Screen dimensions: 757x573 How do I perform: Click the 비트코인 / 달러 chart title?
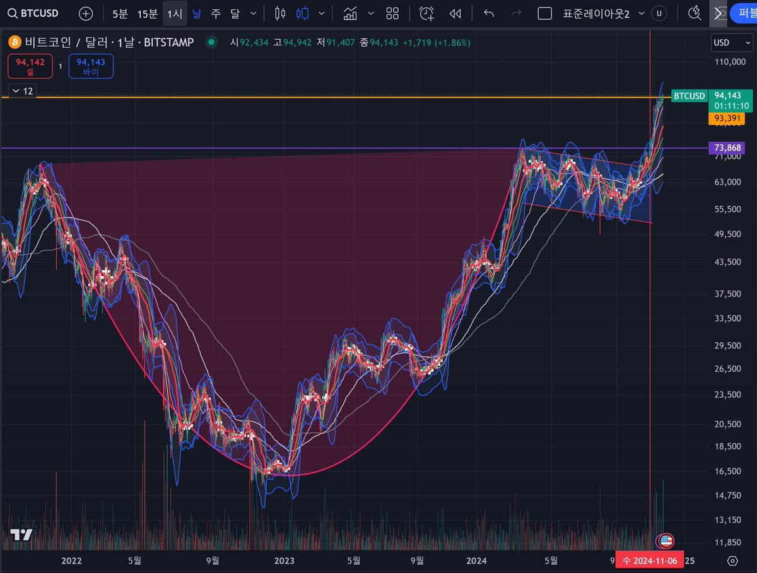point(109,43)
